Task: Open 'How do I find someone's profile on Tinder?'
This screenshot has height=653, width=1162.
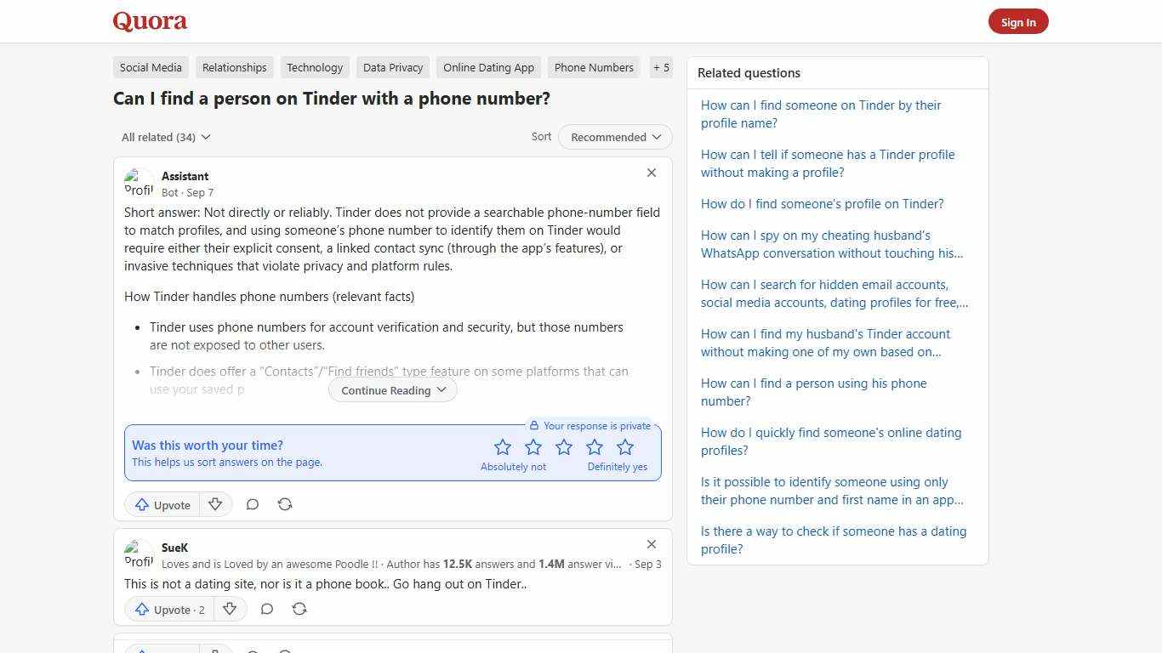Action: (x=822, y=203)
